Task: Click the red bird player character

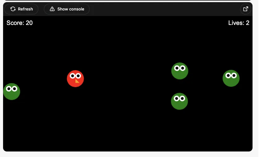Action: point(75,79)
